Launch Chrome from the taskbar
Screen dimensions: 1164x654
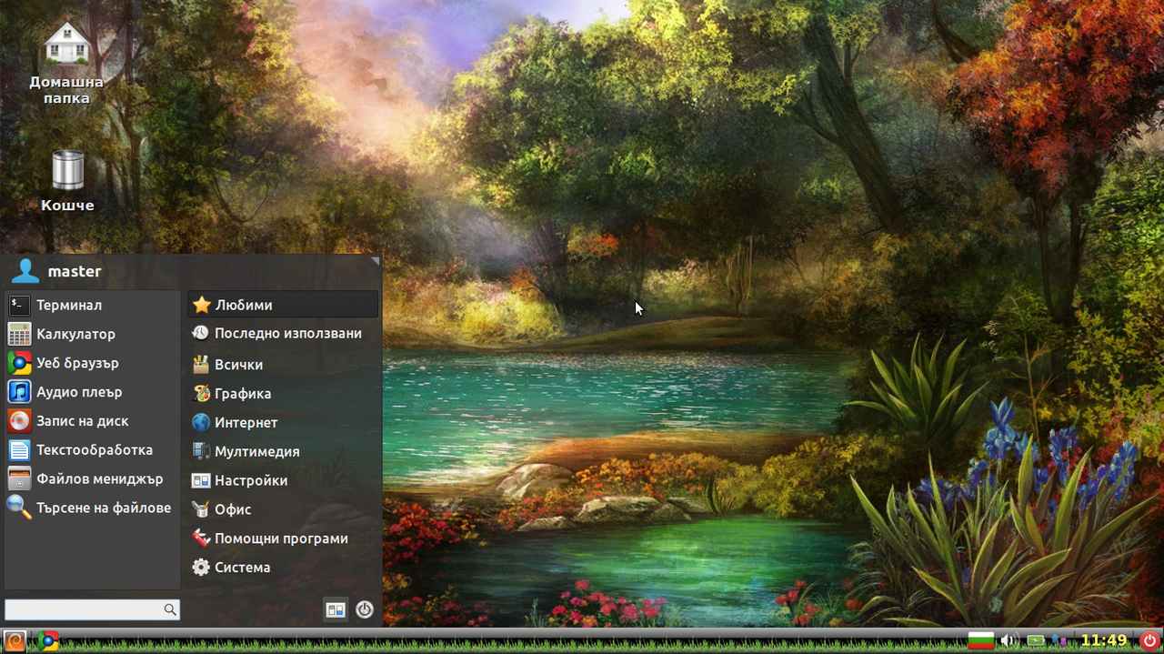tap(49, 640)
